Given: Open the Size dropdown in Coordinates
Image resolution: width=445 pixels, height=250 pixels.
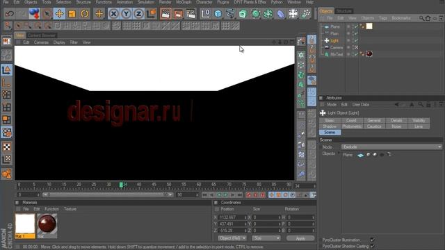Looking at the screenshot, I should pos(266,238).
